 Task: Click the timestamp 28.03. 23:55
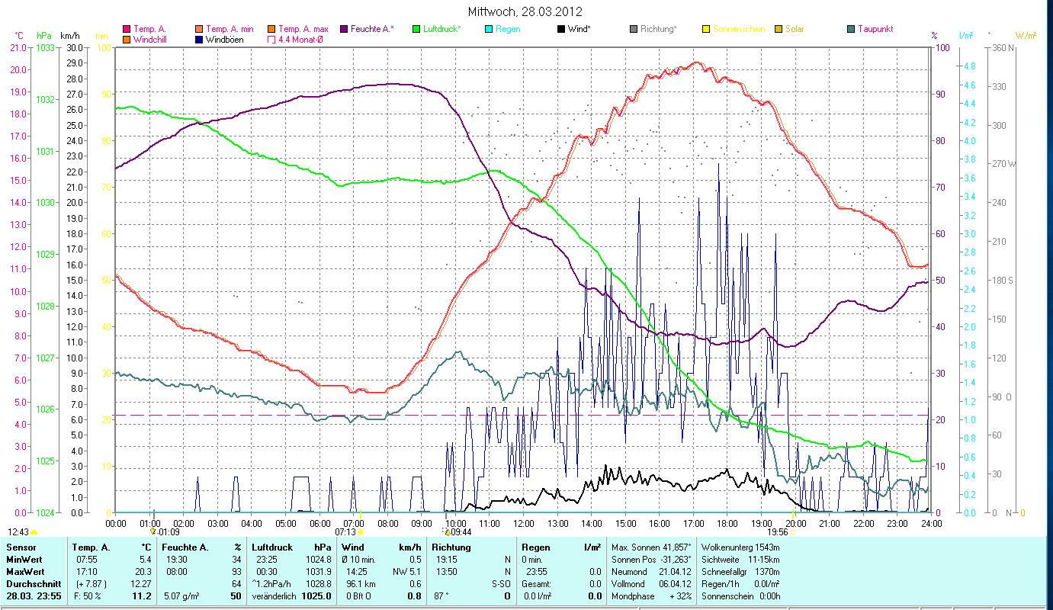click(x=32, y=596)
